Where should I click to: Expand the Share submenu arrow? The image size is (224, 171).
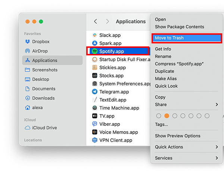pos(217,104)
